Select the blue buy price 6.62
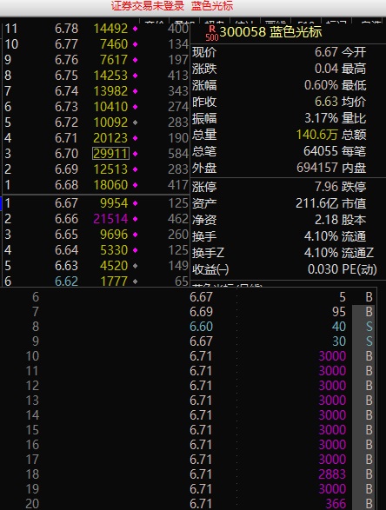Image resolution: width=386 pixels, height=510 pixels. coord(66,281)
